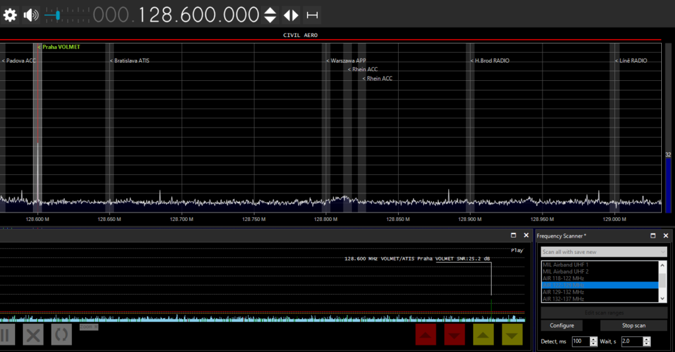Image resolution: width=675 pixels, height=352 pixels.
Task: Click the range list scrollbar down arrow
Action: pyautogui.click(x=662, y=298)
